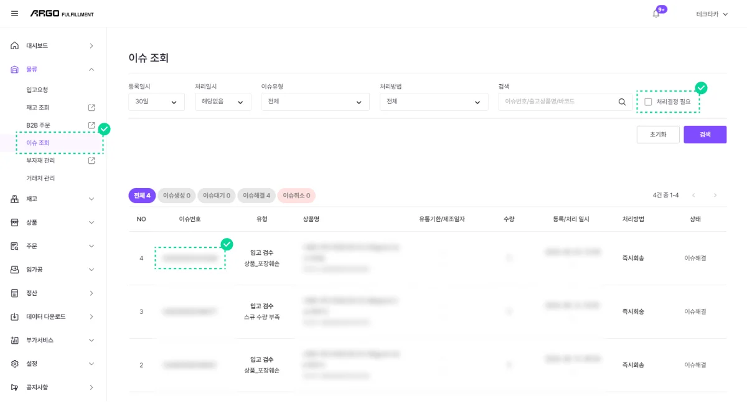The height and width of the screenshot is (408, 747).
Task: Open the 이슈유형 전체 dropdown
Action: click(315, 101)
